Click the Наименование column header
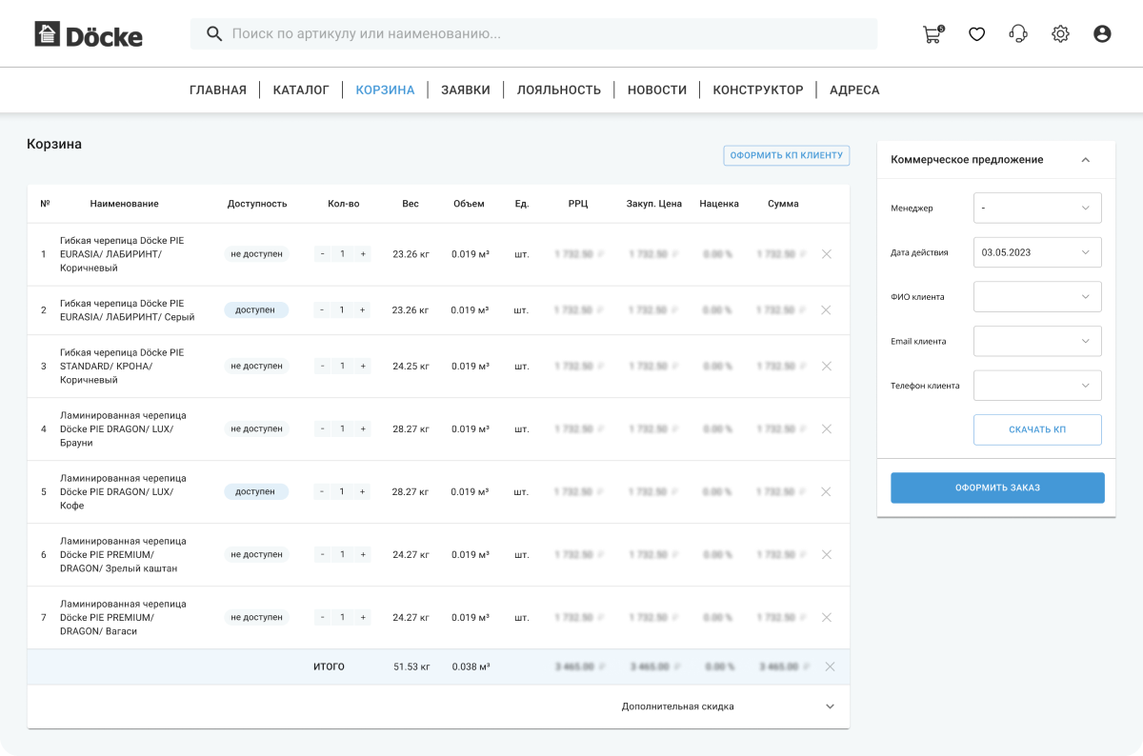The width and height of the screenshot is (1143, 756). pyautogui.click(x=125, y=204)
